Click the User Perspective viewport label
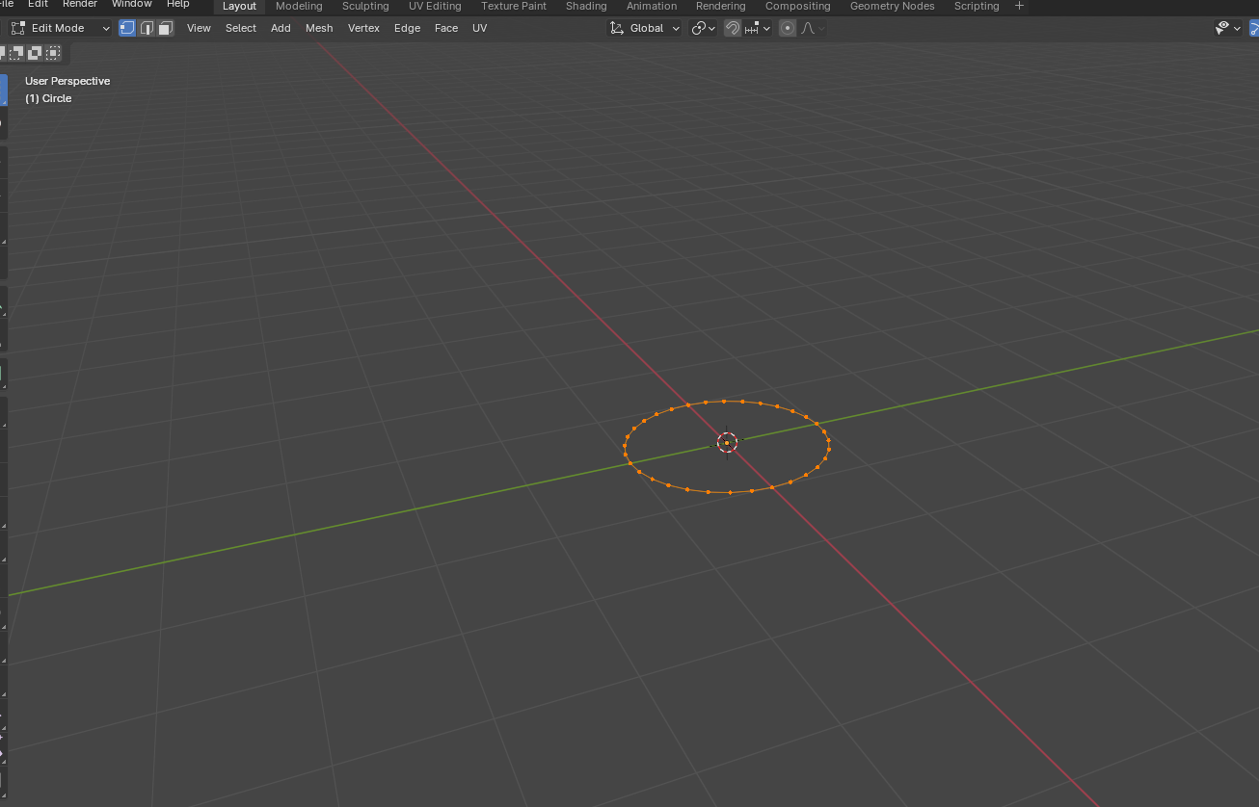The width and height of the screenshot is (1259, 807). coord(67,81)
